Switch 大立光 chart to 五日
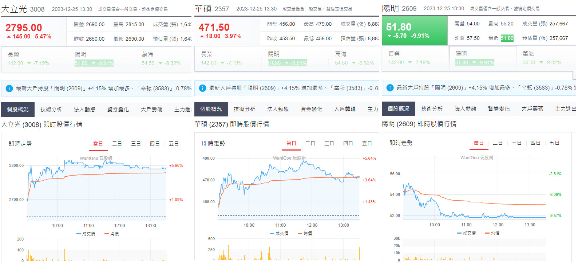 [x=174, y=144]
